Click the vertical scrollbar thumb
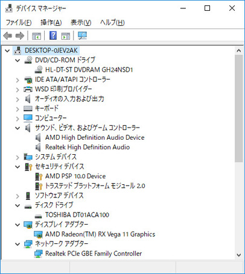This screenshot has height=274, width=245. pyautogui.click(x=239, y=108)
